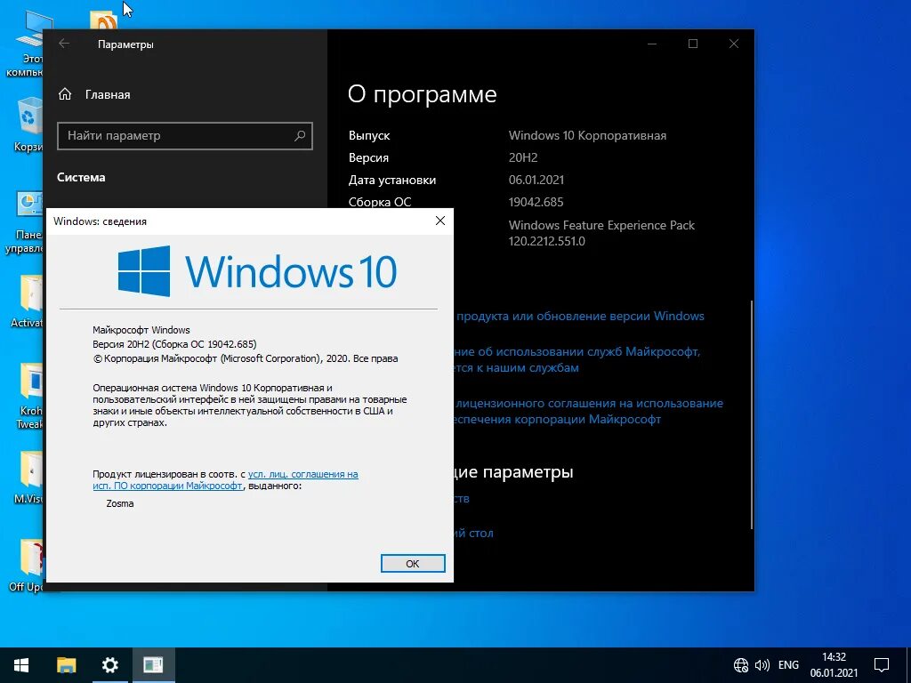The width and height of the screenshot is (911, 683).
Task: Select the Kroh Tweak desktop folder
Action: (x=29, y=396)
